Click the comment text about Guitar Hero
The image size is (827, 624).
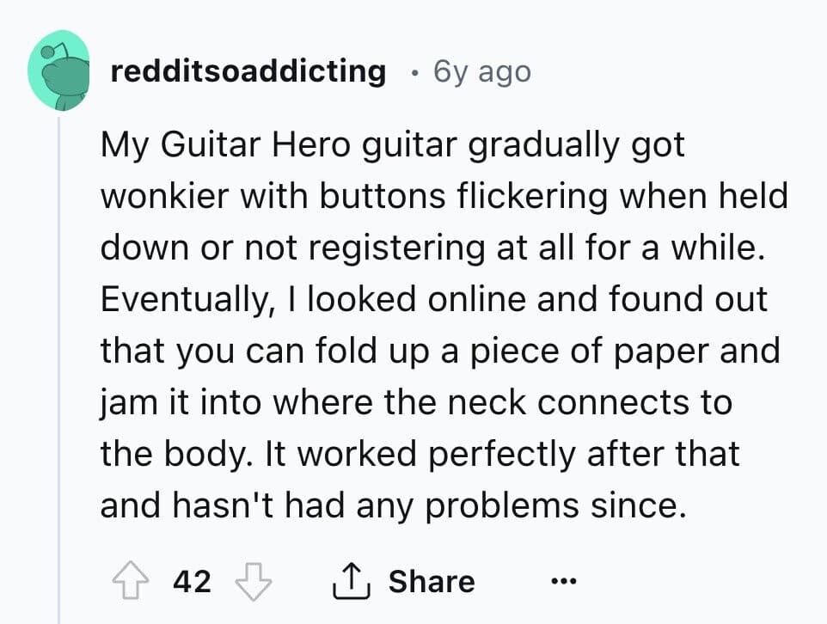point(444,324)
